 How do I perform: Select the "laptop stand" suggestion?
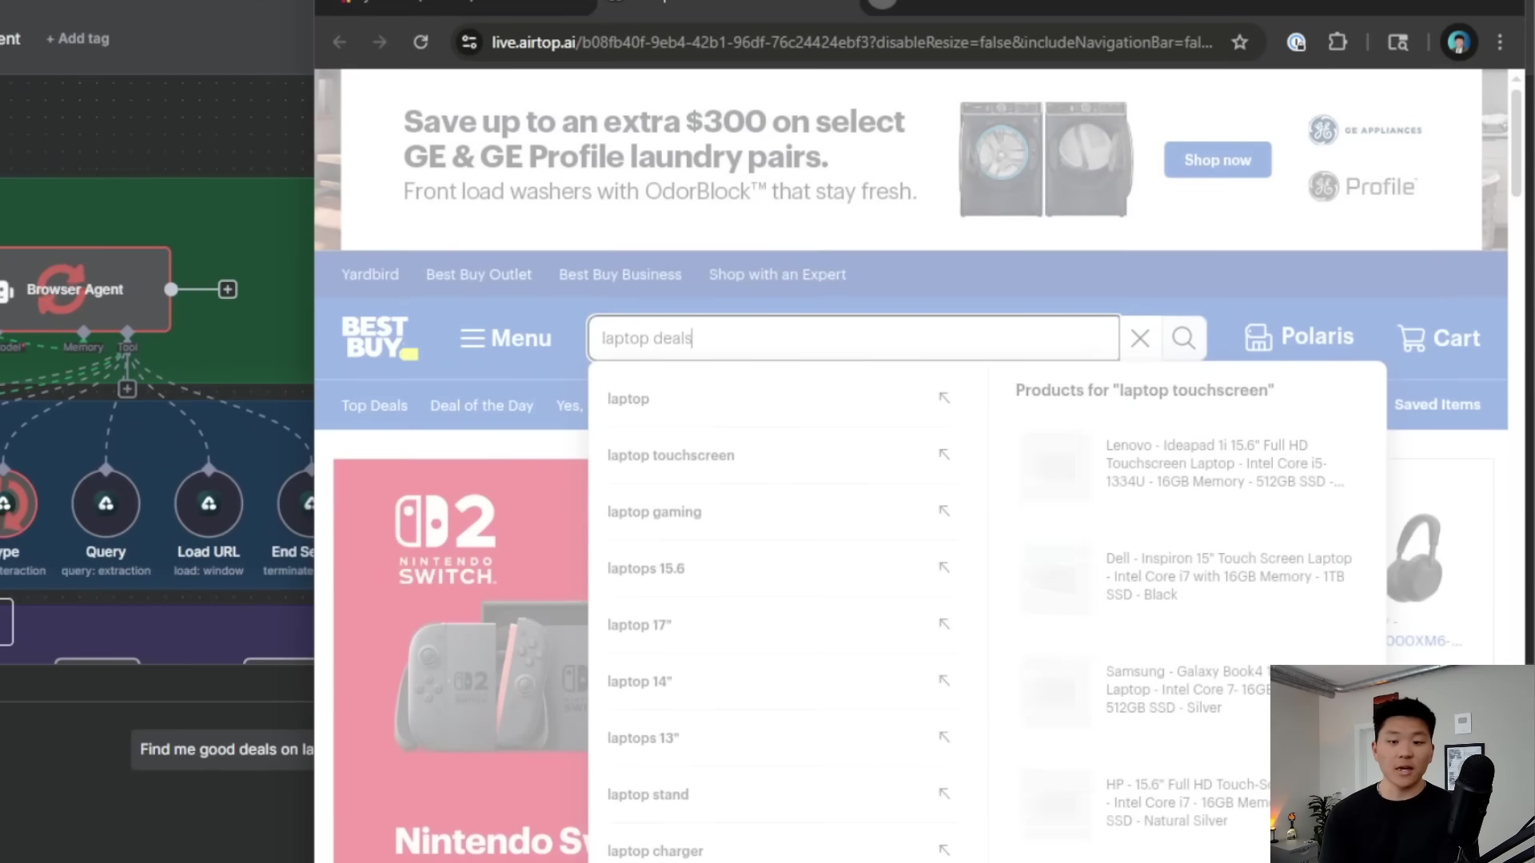tap(648, 795)
